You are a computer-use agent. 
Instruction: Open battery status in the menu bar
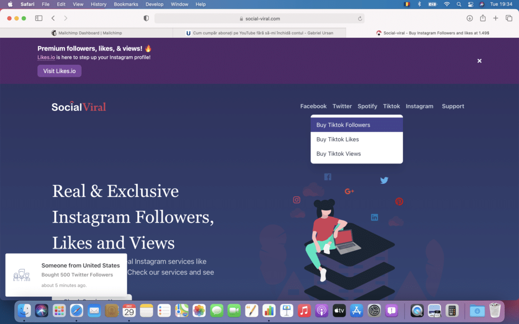click(x=433, y=4)
